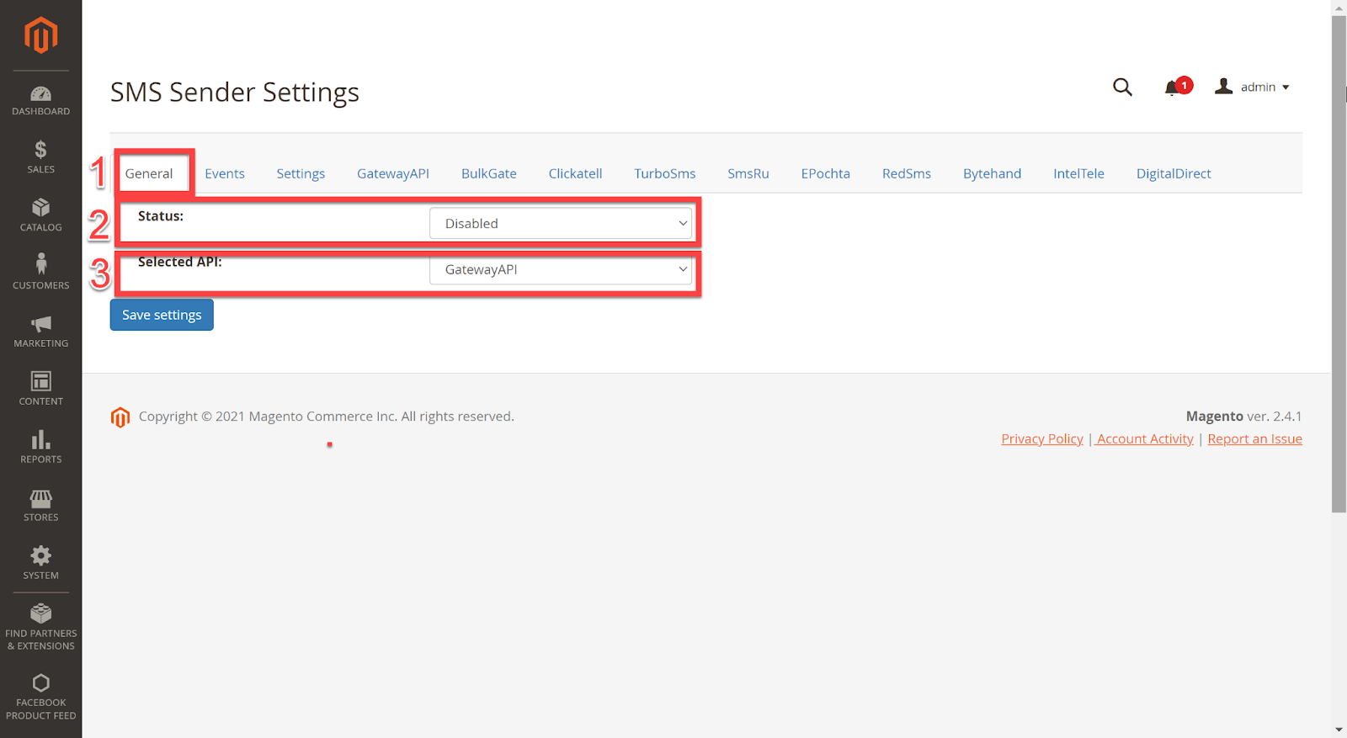
Task: Switch to the EPochta tab
Action: coord(826,173)
